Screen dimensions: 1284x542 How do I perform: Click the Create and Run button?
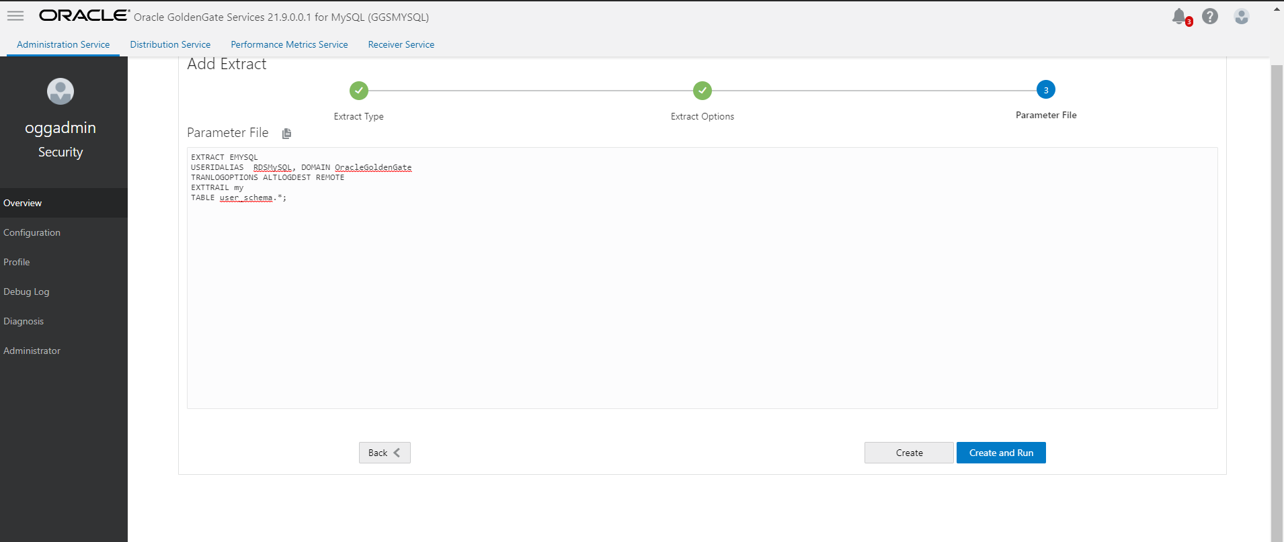coord(1001,453)
